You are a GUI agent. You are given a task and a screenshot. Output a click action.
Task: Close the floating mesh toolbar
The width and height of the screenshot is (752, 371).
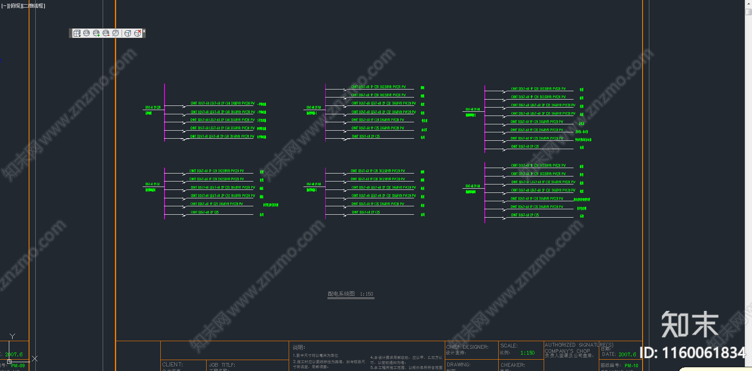(x=144, y=31)
